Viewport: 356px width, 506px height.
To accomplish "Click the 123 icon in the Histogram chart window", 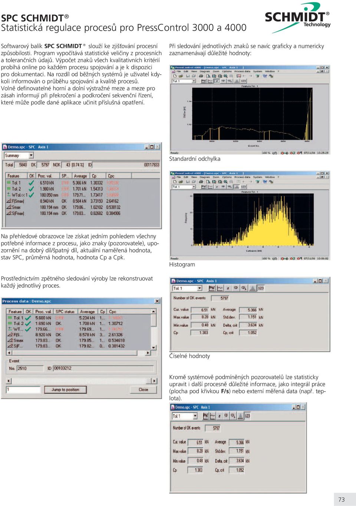I will pos(243,187).
